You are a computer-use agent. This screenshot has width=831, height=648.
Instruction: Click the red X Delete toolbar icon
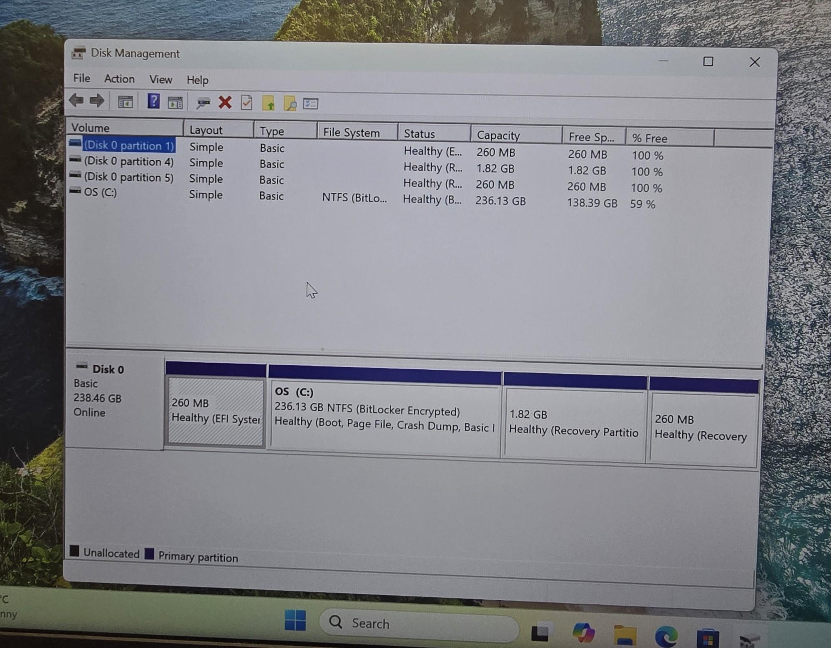(225, 102)
